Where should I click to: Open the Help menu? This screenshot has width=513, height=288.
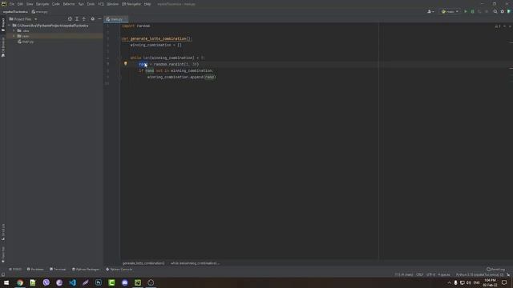(x=147, y=4)
